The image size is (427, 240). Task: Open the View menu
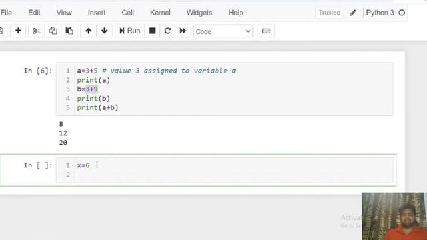(64, 13)
